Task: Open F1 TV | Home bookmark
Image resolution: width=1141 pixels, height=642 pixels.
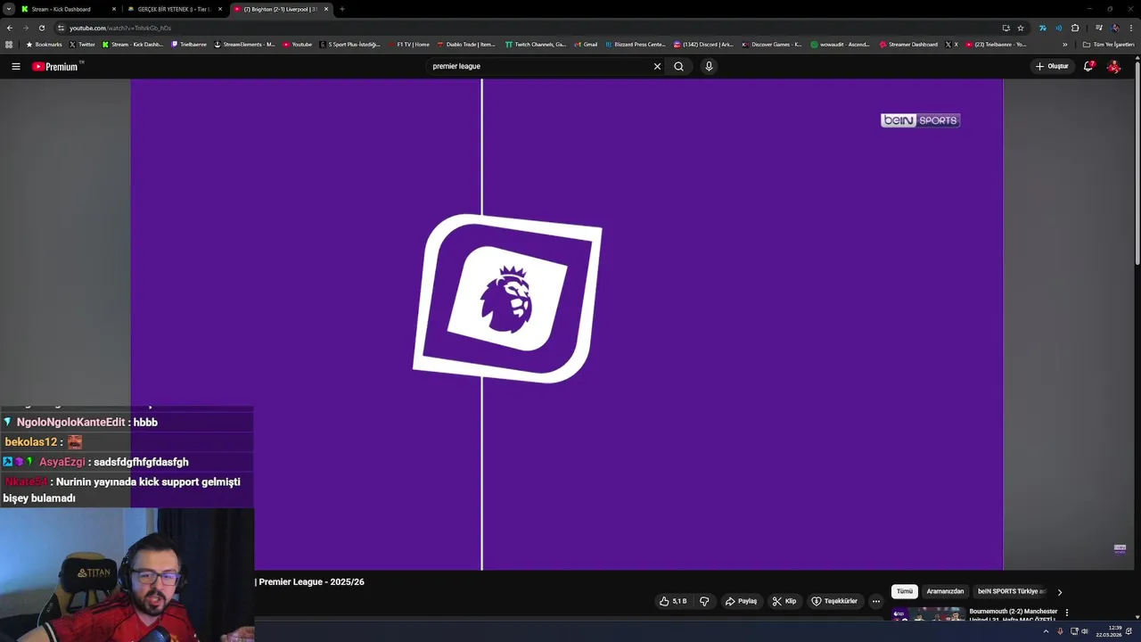Action: (x=408, y=45)
